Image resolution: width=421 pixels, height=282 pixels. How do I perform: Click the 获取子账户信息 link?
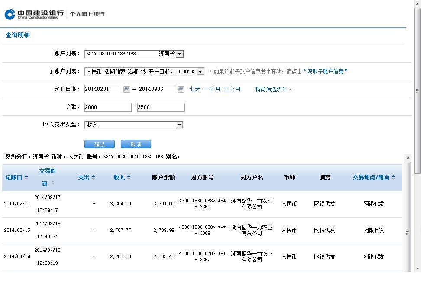point(325,71)
